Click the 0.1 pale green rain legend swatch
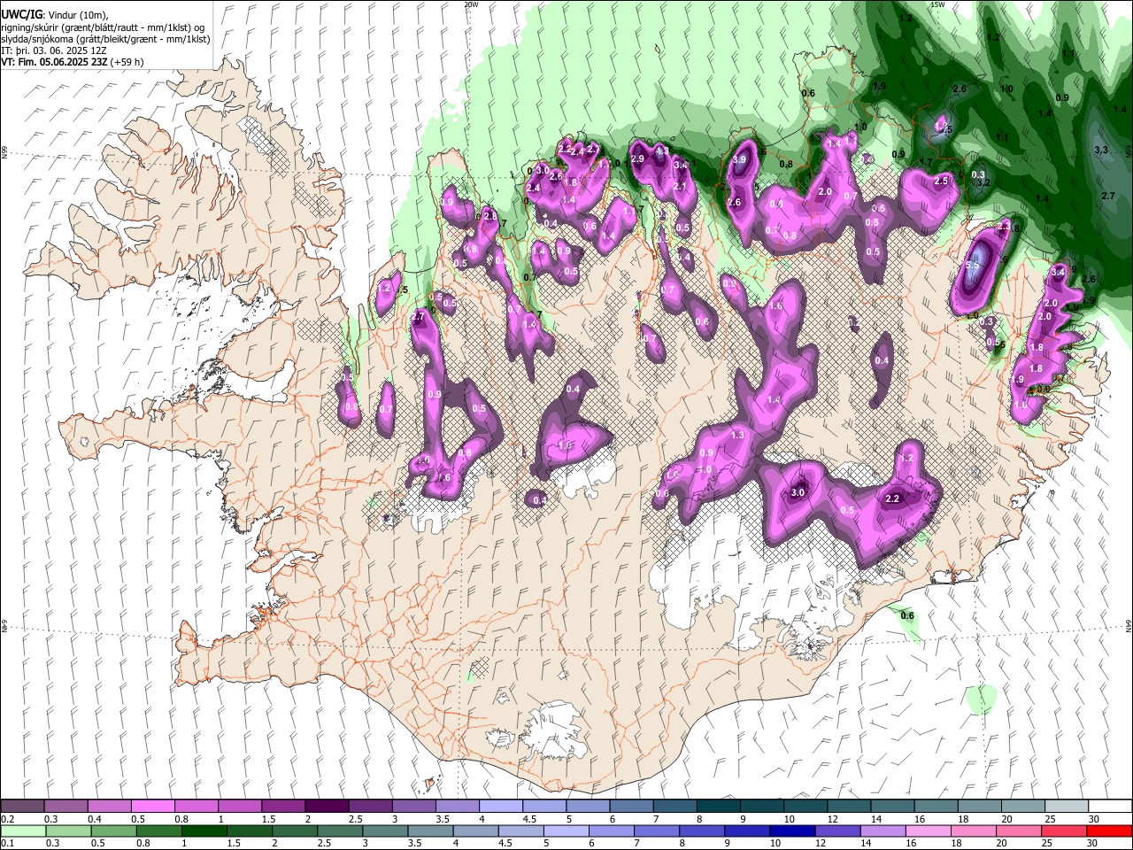1133x850 pixels. tap(23, 831)
